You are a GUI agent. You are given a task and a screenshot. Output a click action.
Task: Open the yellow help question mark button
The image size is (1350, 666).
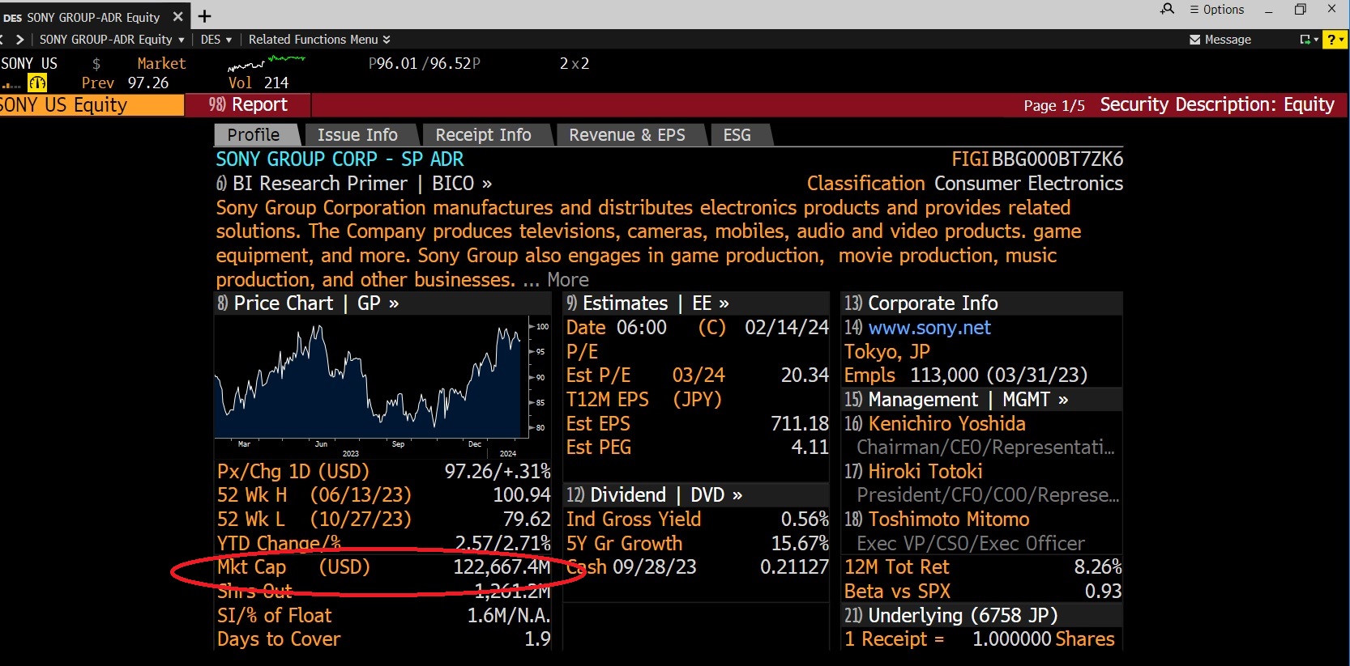pos(1333,40)
